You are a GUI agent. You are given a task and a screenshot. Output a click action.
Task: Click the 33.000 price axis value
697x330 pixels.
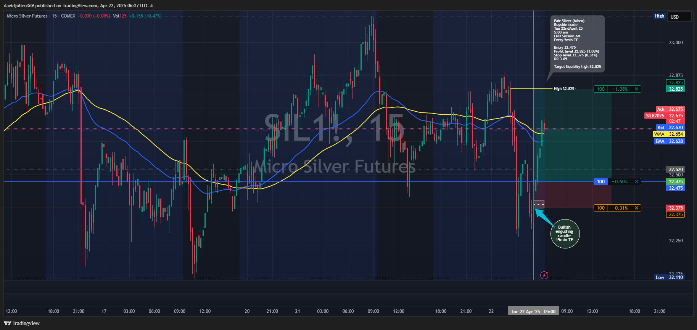(676, 43)
